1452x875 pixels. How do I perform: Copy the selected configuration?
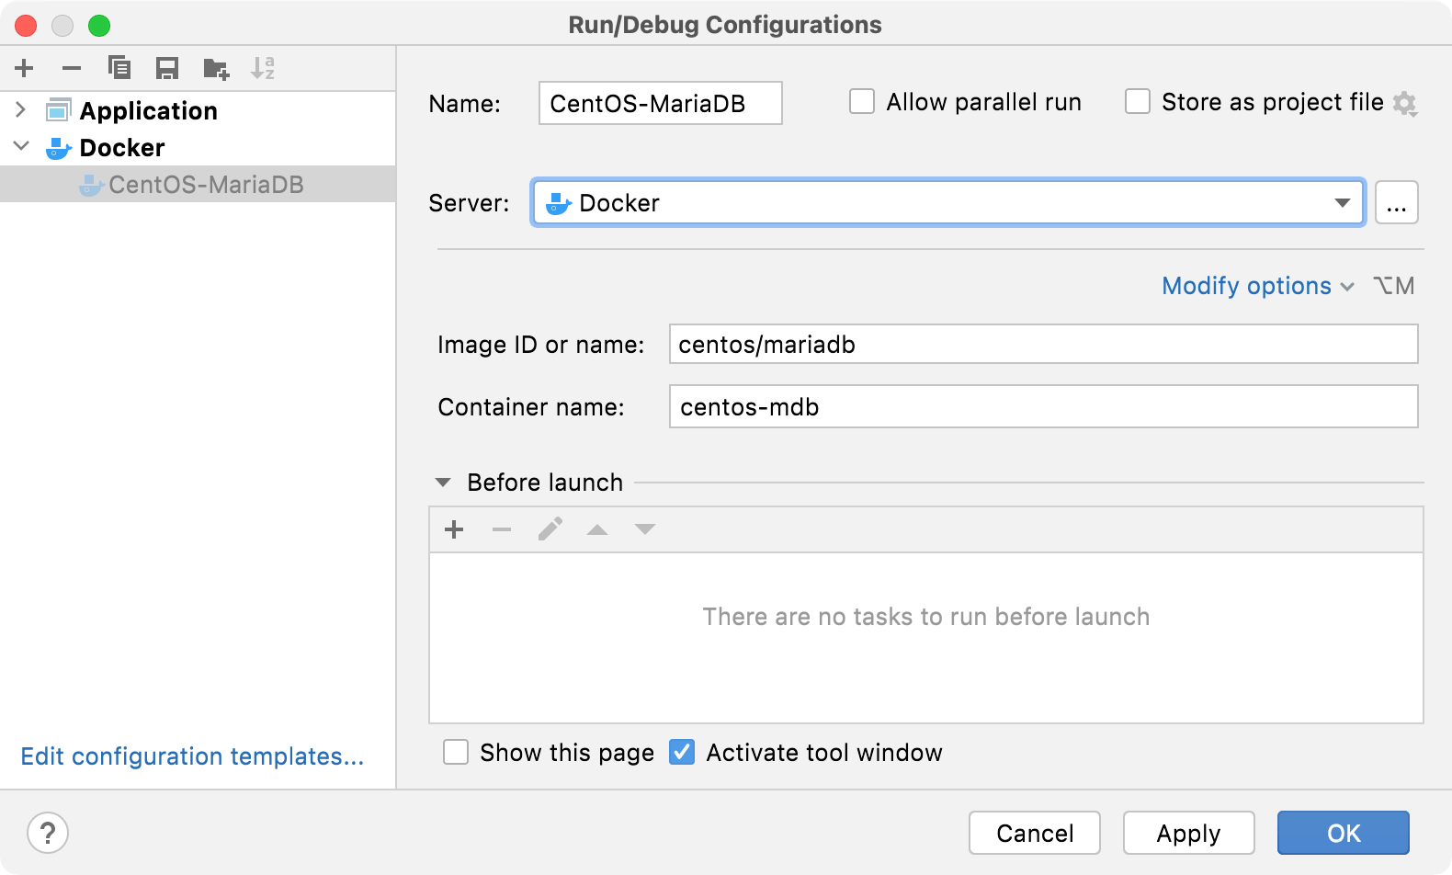tap(119, 68)
